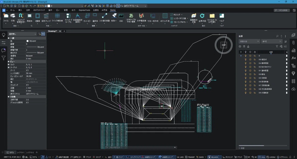Open the すべて filter dropdown in layers panel
297x159 pixels.
[271, 41]
